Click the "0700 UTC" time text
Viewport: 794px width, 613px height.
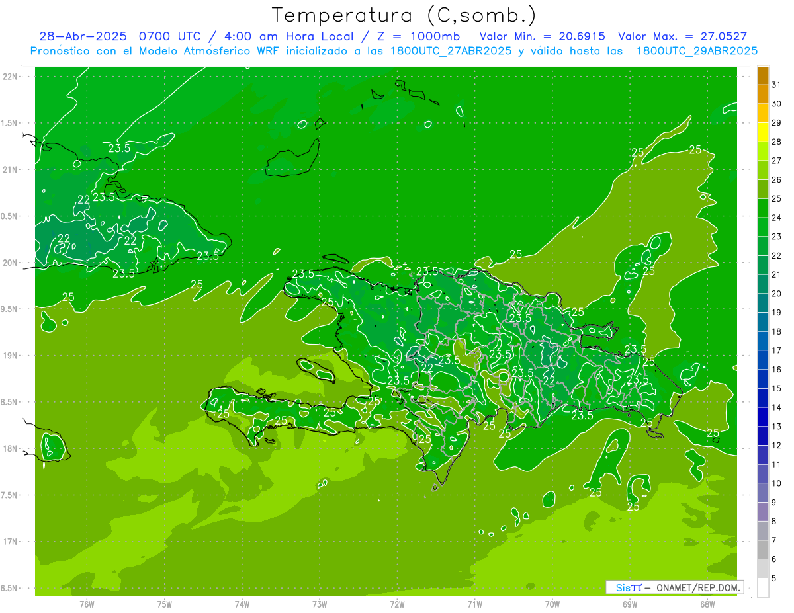click(x=169, y=36)
